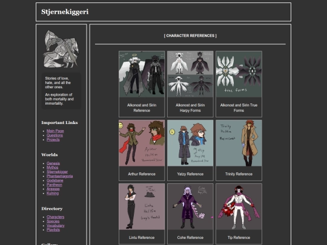The width and height of the screenshot is (327, 245).
Task: Select the Stjernekigger world link
Action: [x=57, y=172]
